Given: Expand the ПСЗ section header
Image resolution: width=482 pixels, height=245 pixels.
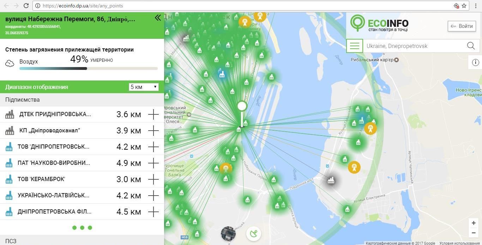Looking at the screenshot, I should pos(82,241).
